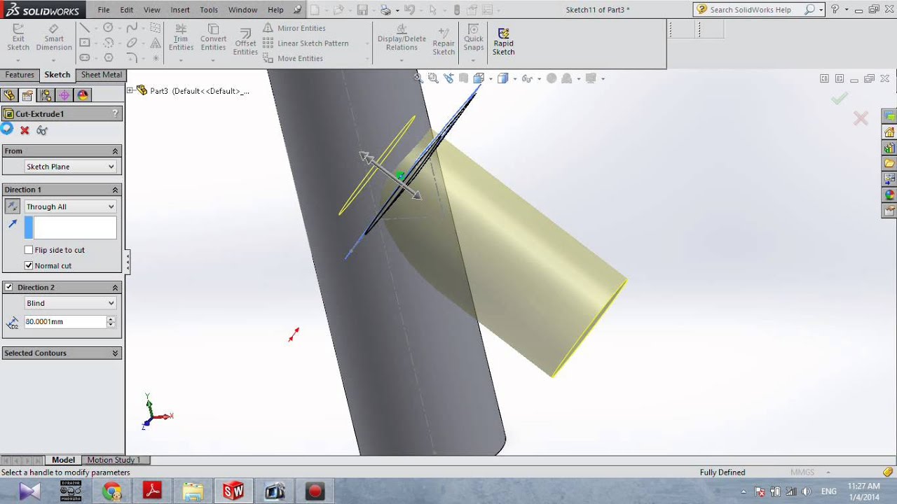
Task: Open the Insert menu
Action: pyautogui.click(x=180, y=10)
